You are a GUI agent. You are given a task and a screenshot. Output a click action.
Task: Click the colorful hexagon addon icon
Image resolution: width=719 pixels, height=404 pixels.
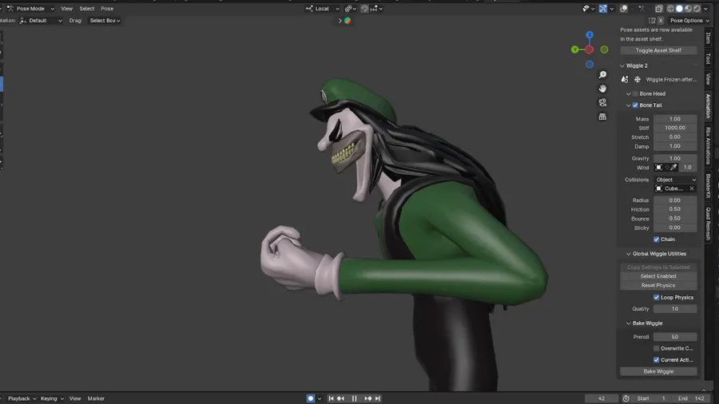[x=348, y=21]
